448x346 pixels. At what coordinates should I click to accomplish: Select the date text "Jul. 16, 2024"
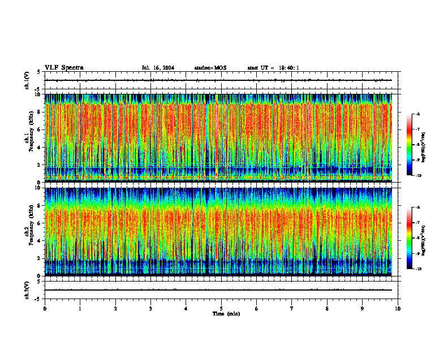[158, 68]
